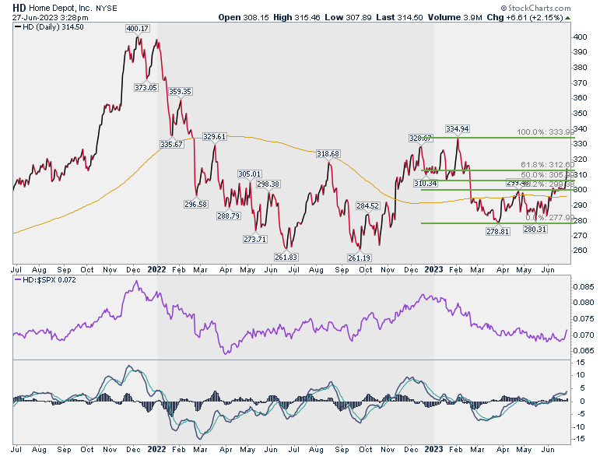Click the Last 314.50 header value
This screenshot has width=607, height=456.
point(399,17)
